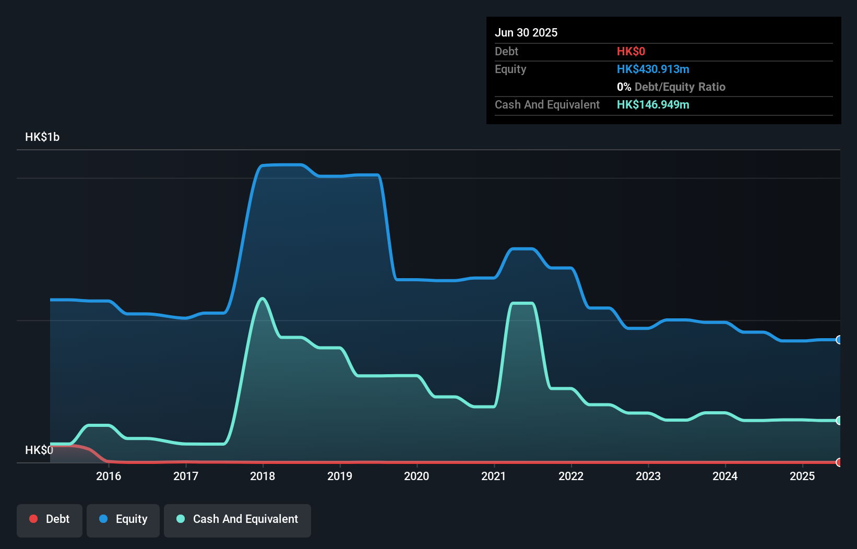
Task: Click the Debt row label in tooltip
Action: click(x=506, y=51)
